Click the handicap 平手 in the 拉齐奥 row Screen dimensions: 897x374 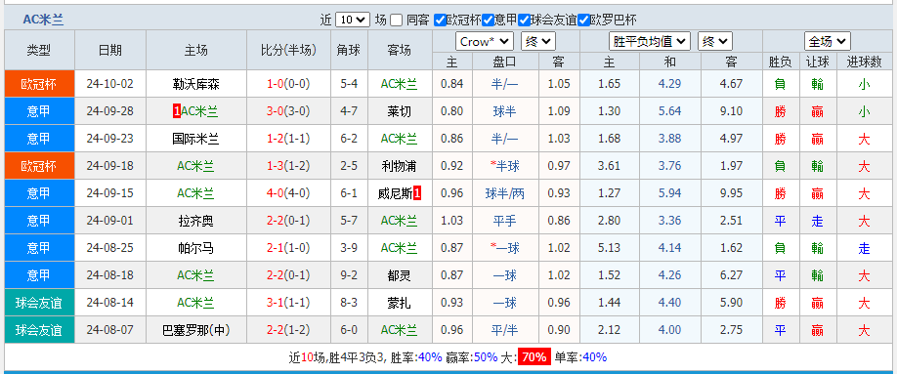coord(504,221)
